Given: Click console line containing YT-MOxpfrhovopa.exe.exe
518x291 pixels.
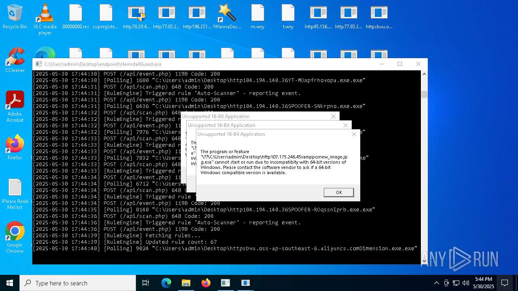Looking at the screenshot, I should (199, 80).
